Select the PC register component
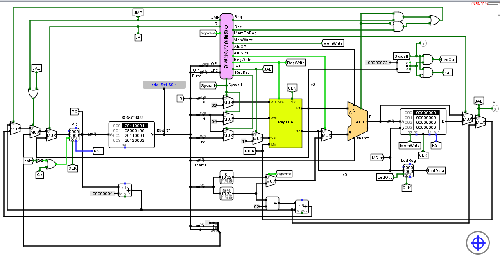This screenshot has width=500, height=260. click(x=74, y=134)
